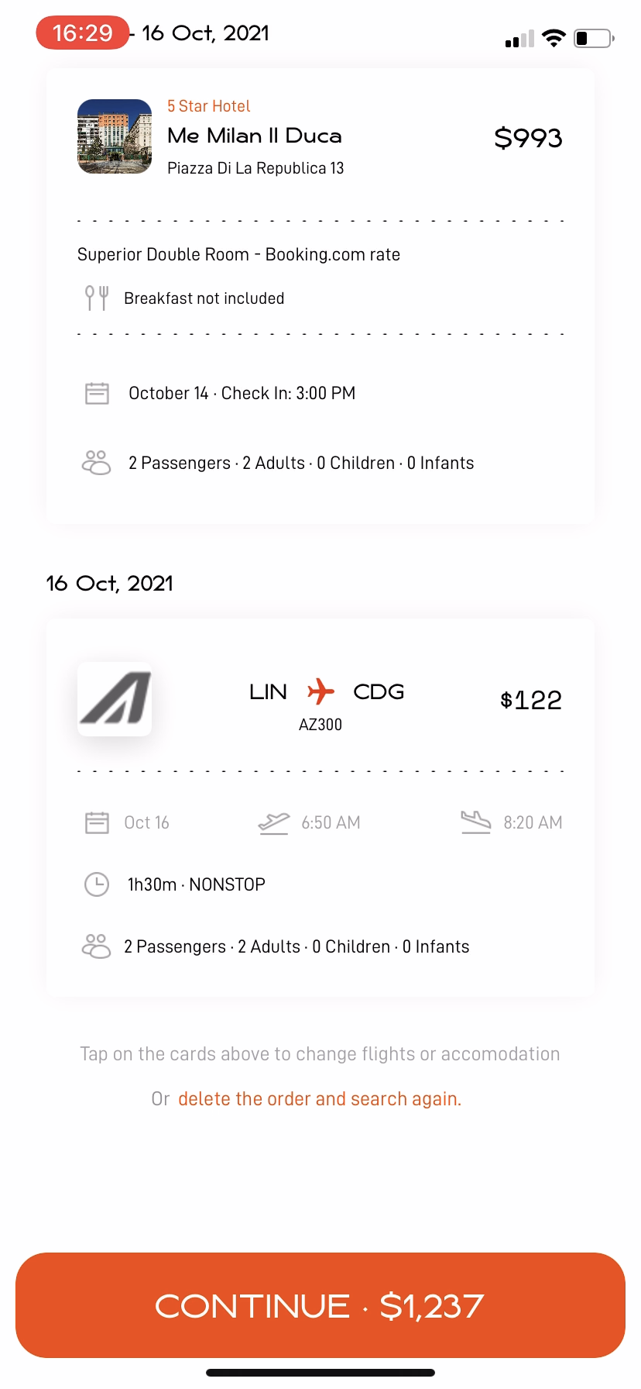Tap the Alitalia airline logo
Screen dimensions: 641x1389
click(x=115, y=699)
